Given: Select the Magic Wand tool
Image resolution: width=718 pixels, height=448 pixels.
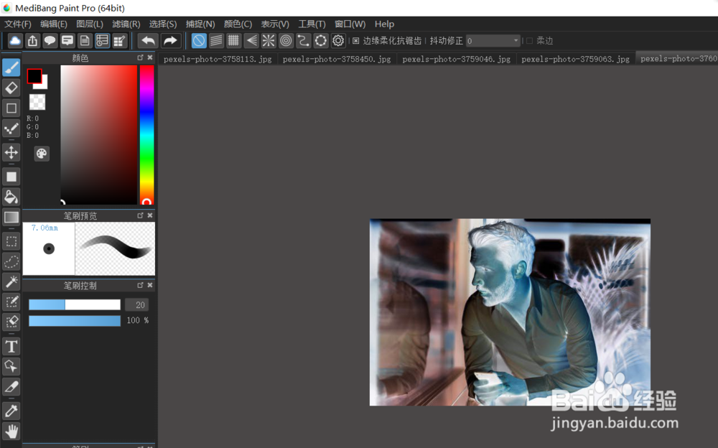Looking at the screenshot, I should [x=11, y=281].
